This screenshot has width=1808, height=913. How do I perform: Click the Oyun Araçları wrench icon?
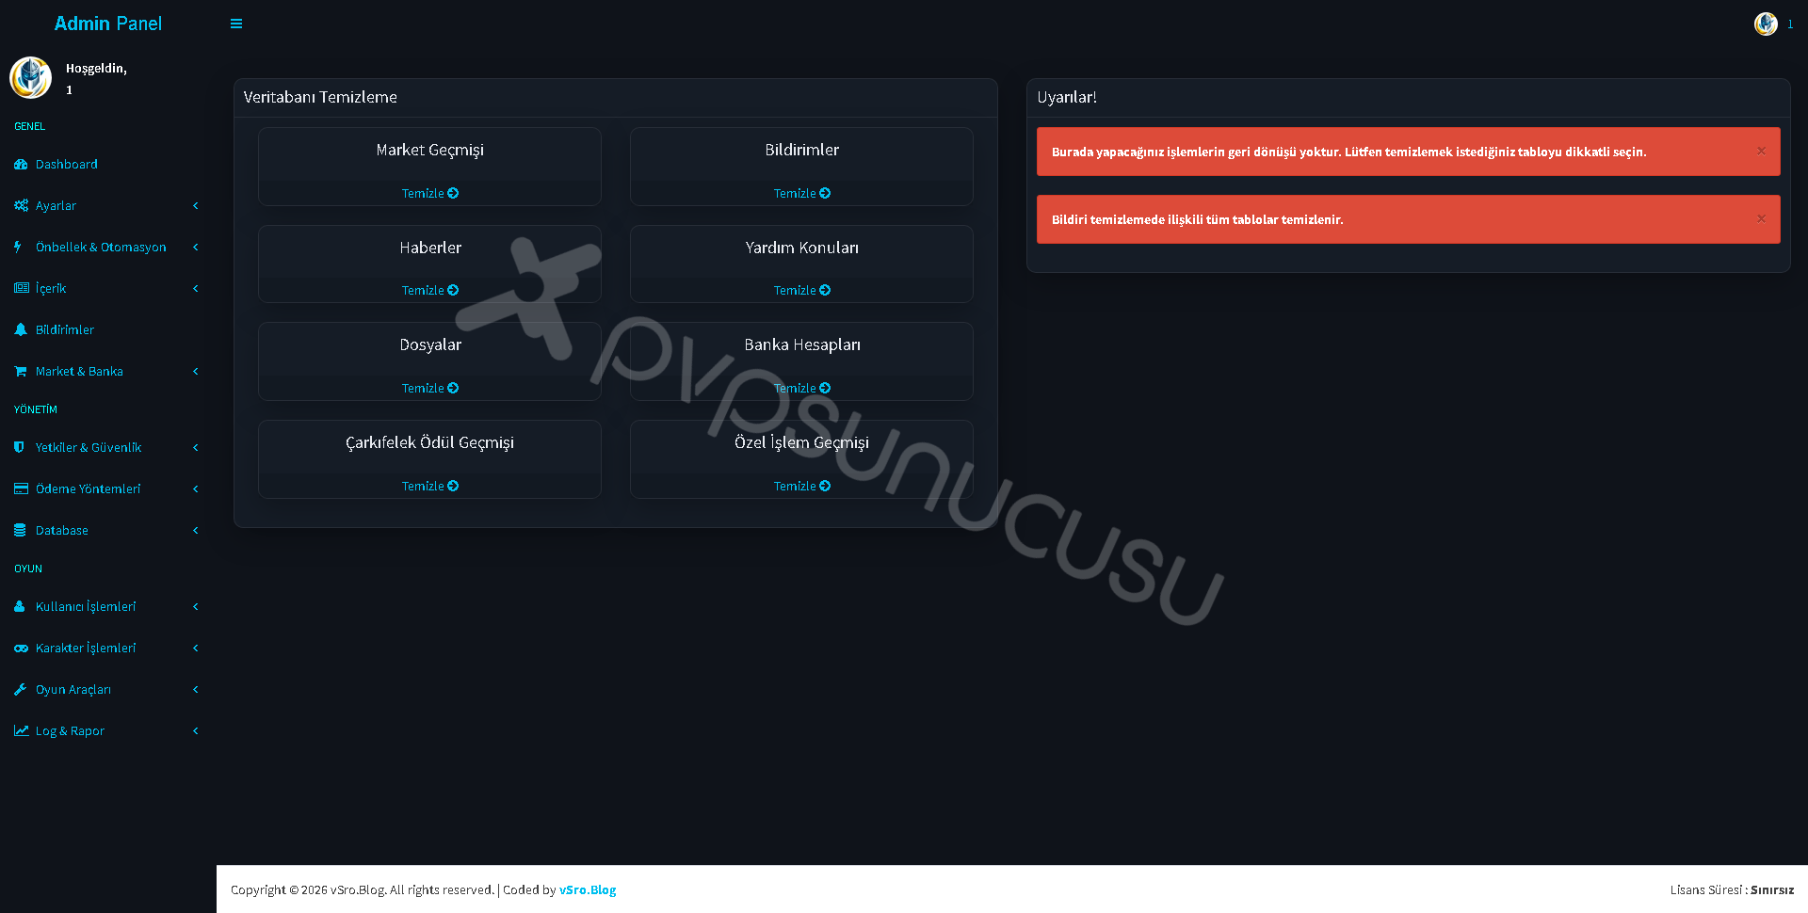click(x=21, y=690)
